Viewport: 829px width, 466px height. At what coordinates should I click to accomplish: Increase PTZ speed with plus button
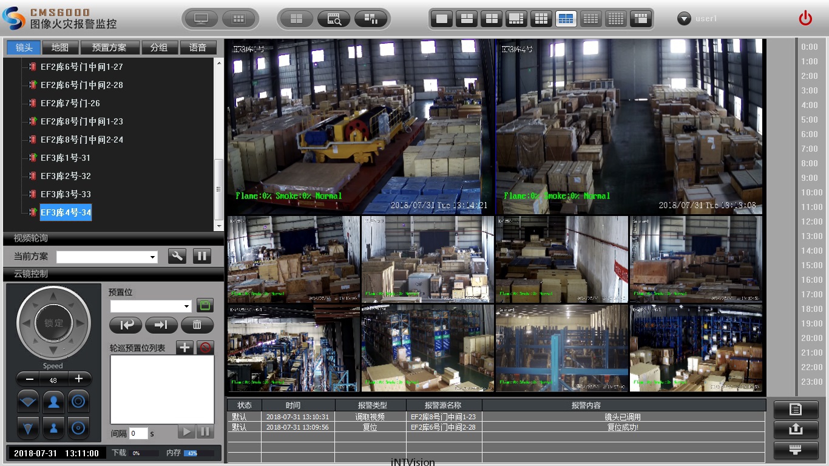[79, 379]
